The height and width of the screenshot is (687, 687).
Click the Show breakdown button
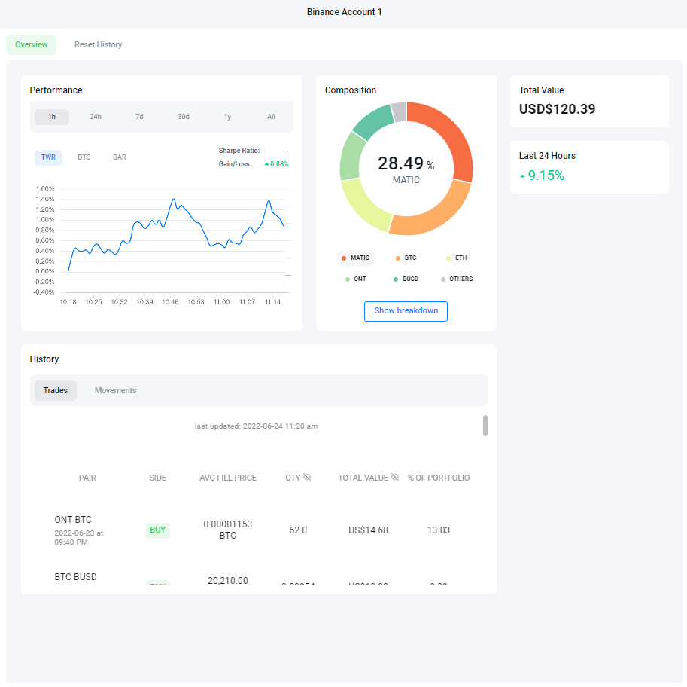(x=406, y=311)
